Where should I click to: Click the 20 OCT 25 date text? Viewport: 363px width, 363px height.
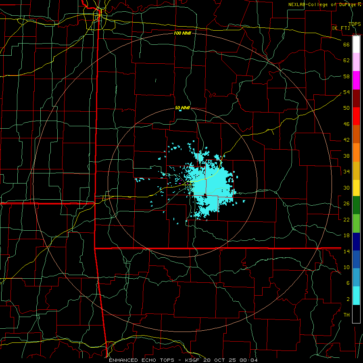(220, 360)
